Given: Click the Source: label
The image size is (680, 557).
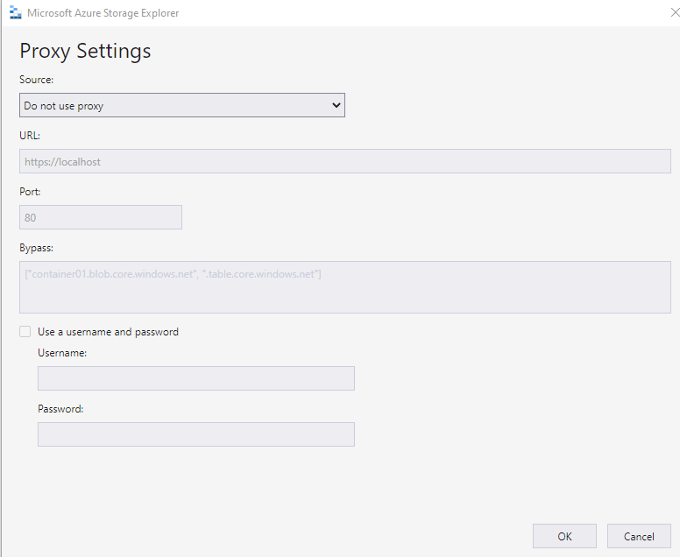Looking at the screenshot, I should click(37, 80).
